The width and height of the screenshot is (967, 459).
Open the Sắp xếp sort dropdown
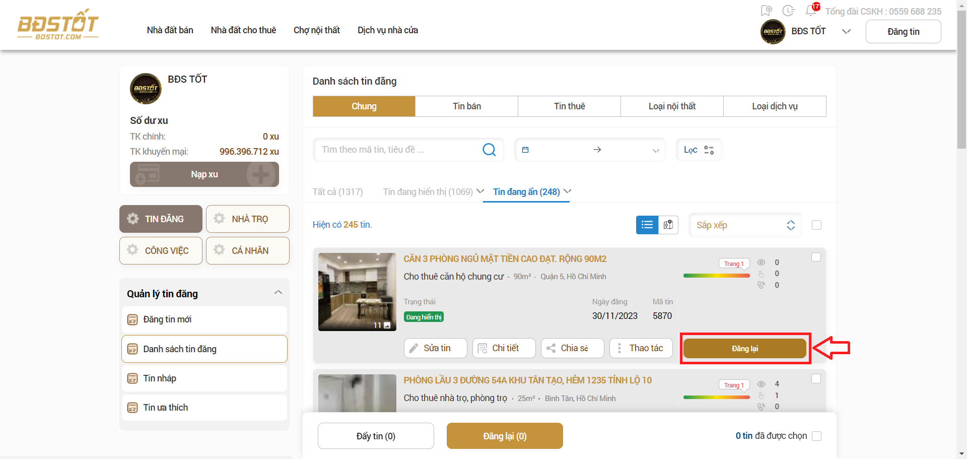coord(745,225)
